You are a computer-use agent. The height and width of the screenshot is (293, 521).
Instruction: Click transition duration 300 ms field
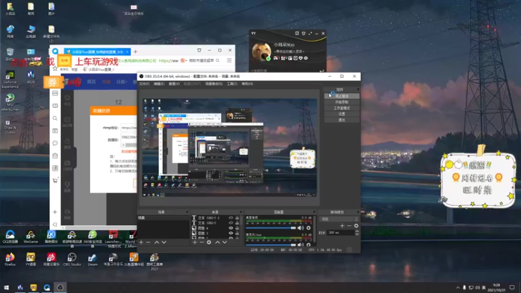[x=341, y=233]
